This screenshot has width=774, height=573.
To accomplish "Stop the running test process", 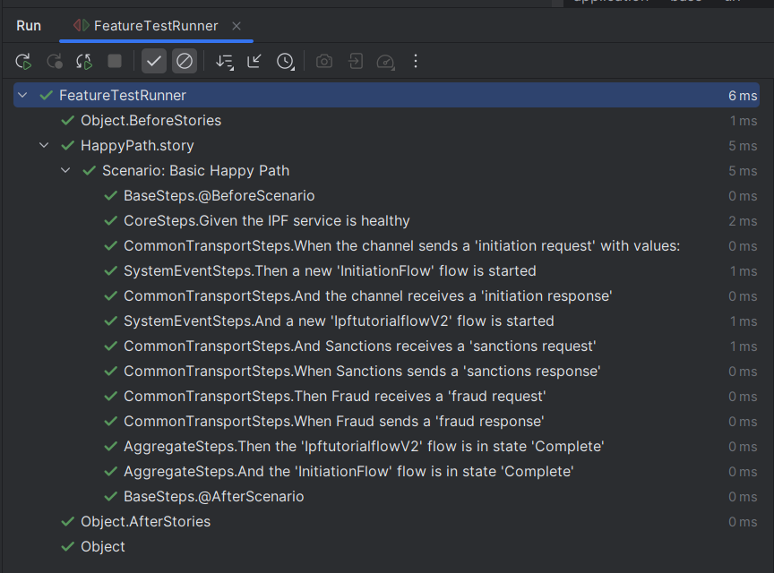I will pyautogui.click(x=114, y=61).
